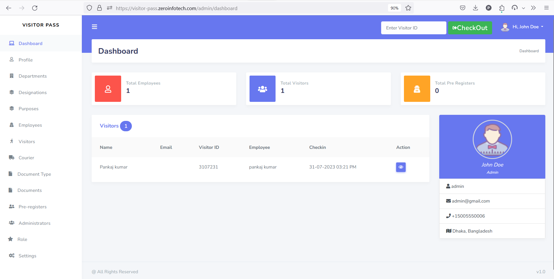Click the blue Total Visitors group icon
Screen dimensions: 554x279
coord(262,89)
